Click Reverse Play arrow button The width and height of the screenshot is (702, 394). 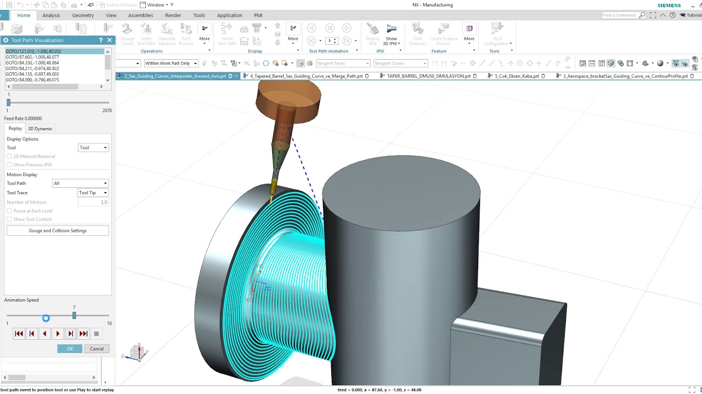click(44, 334)
